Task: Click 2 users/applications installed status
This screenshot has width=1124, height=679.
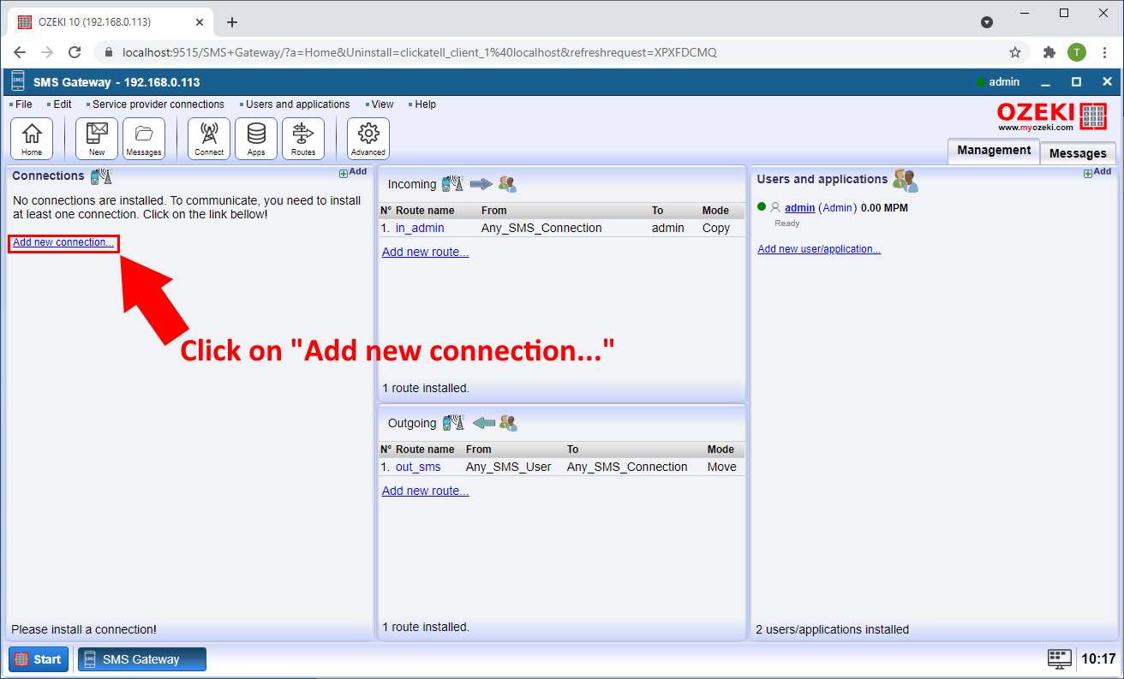Action: coord(832,629)
